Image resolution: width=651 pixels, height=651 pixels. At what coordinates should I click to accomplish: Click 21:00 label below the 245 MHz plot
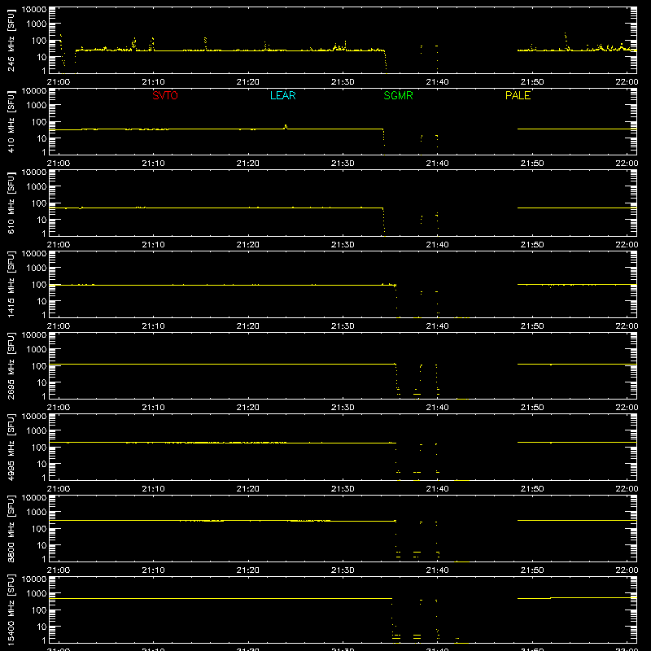pos(59,82)
